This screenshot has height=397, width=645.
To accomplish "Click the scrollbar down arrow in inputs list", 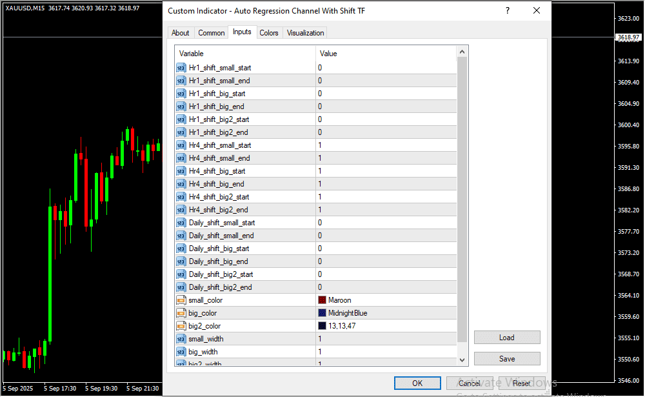I will point(462,360).
